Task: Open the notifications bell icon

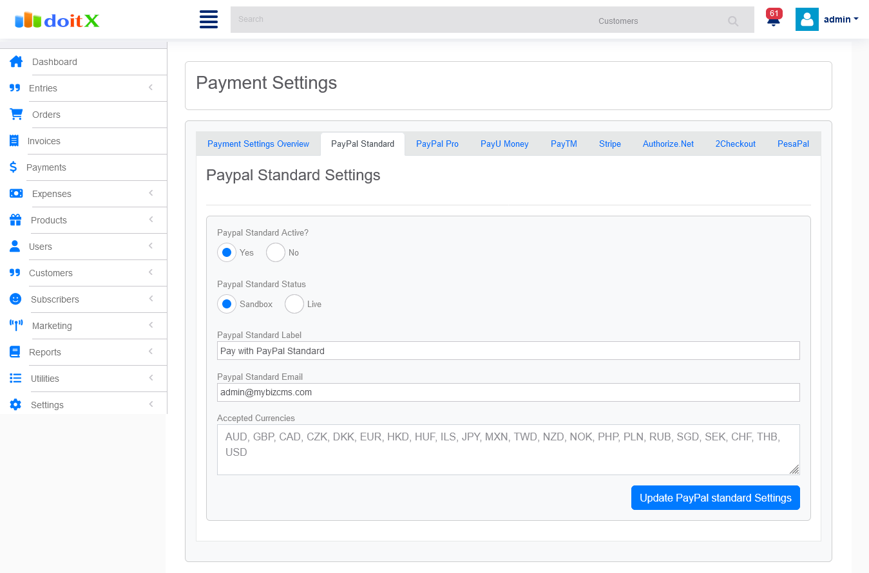Action: pyautogui.click(x=774, y=20)
